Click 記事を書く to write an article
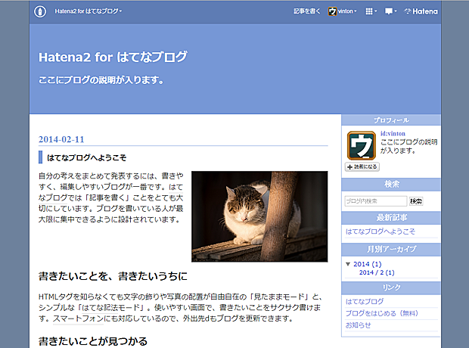Screen dimensions: 469x348 click(306, 11)
